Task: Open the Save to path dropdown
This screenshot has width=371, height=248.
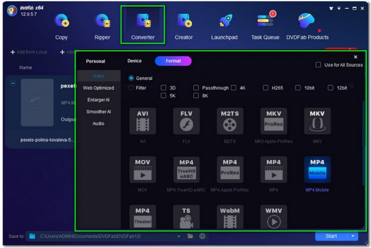Action: click(179, 236)
